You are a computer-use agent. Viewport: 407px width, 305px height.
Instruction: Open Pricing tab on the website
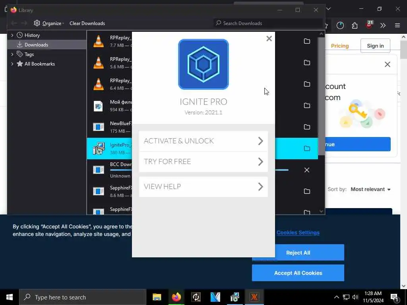click(339, 46)
